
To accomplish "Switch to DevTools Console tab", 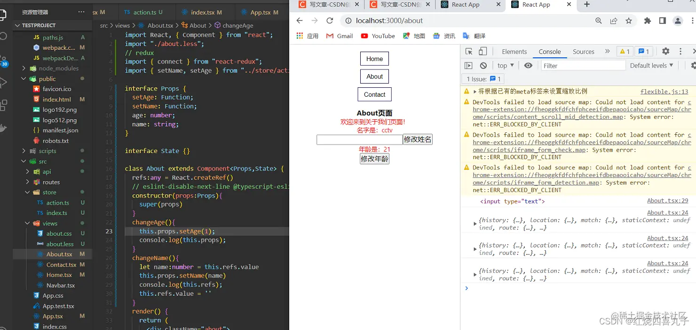I will point(550,52).
